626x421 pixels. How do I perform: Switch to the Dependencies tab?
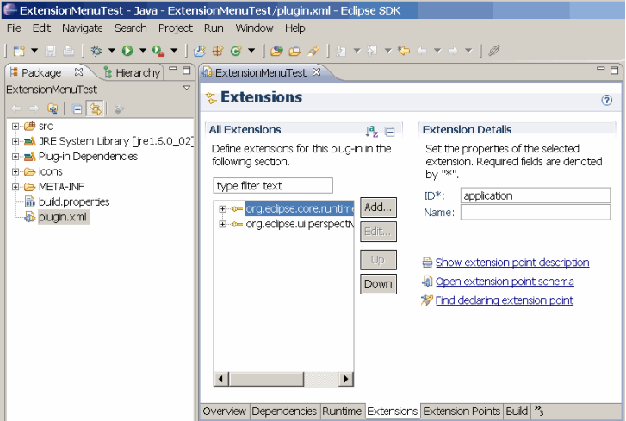284,411
